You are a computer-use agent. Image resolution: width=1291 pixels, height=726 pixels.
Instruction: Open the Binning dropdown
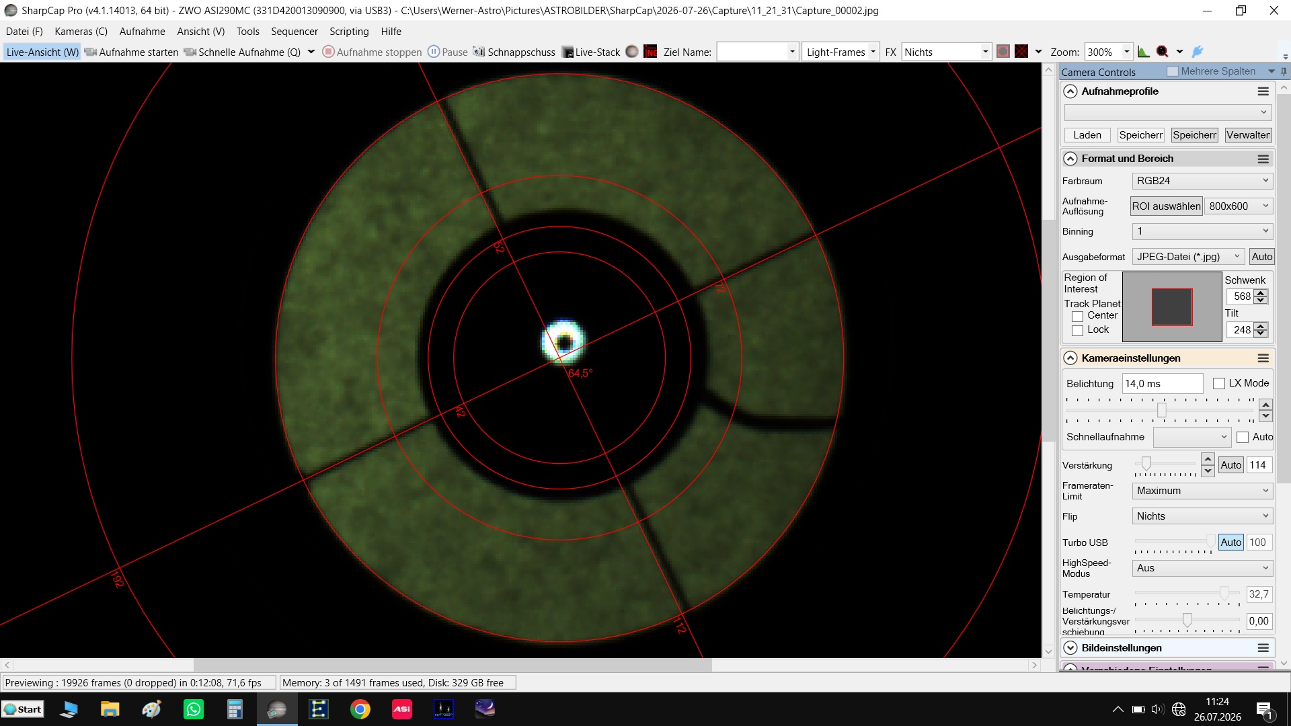point(1202,231)
